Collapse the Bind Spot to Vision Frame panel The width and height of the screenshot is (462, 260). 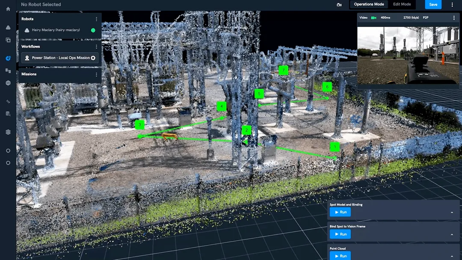tap(452, 234)
